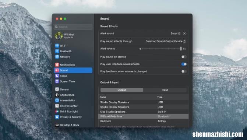
Task: Minimize window with yellow button
Action: pyautogui.click(x=61, y=19)
